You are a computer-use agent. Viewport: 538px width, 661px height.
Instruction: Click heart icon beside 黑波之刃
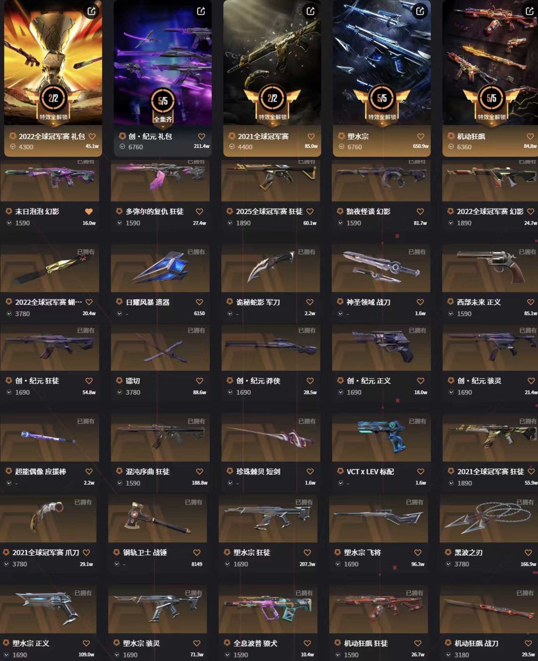(528, 552)
